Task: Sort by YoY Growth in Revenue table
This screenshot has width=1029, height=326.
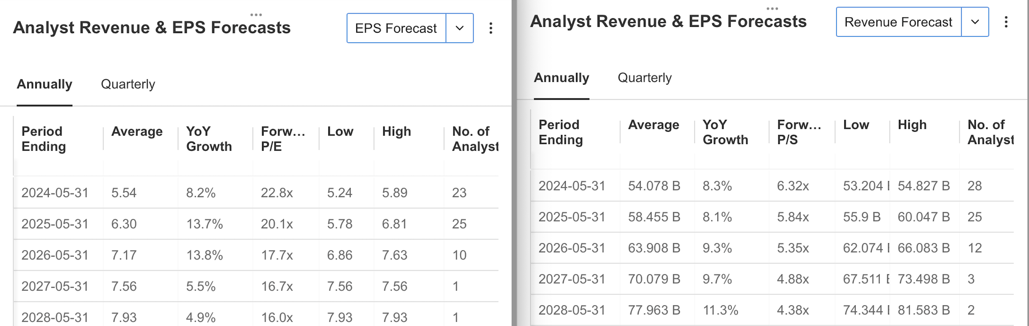Action: pyautogui.click(x=725, y=132)
